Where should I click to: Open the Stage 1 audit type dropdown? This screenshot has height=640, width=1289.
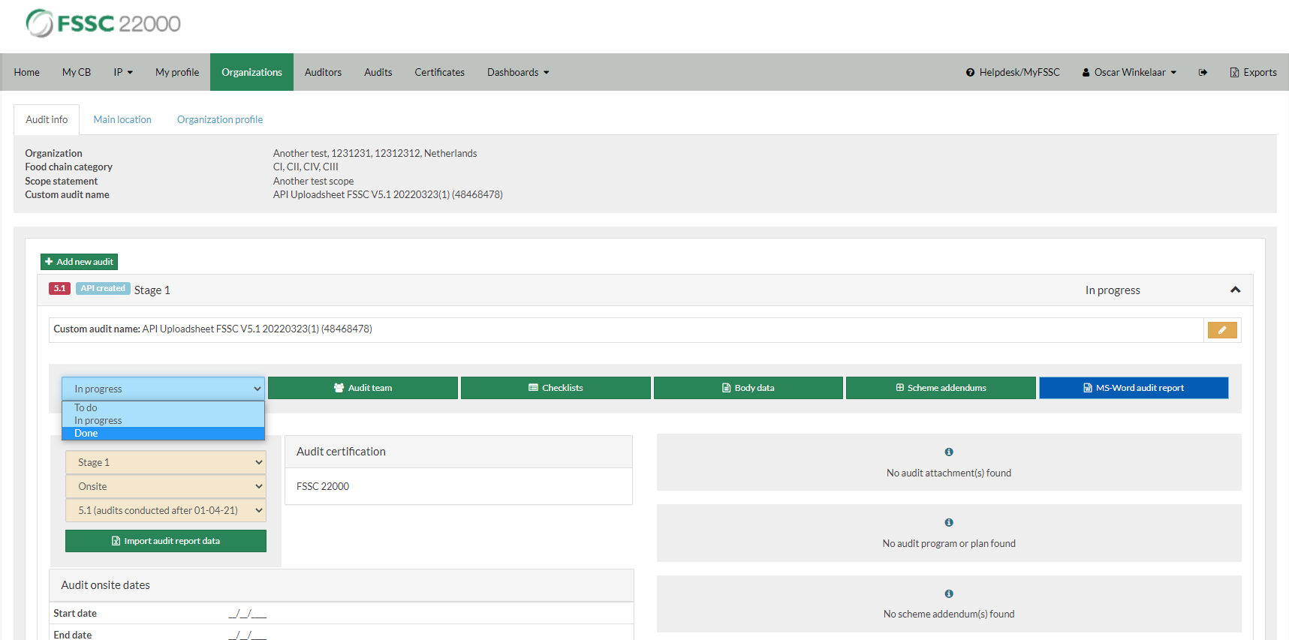point(165,462)
